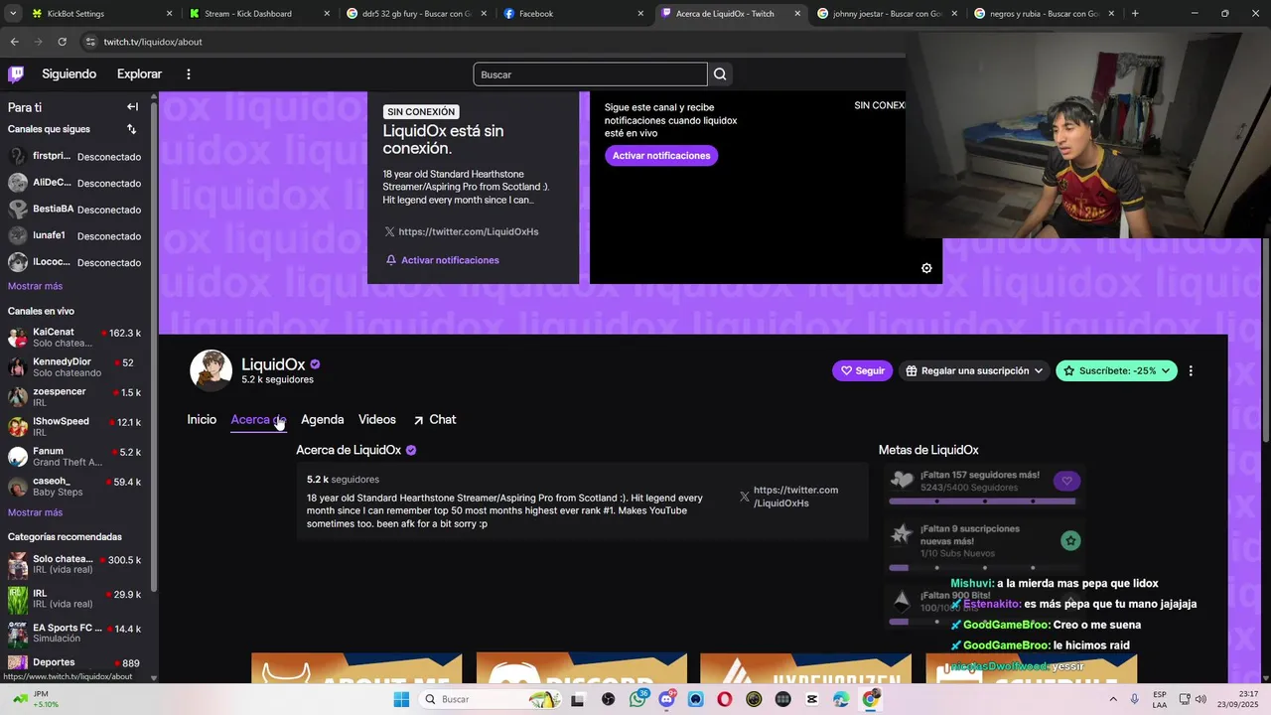The image size is (1271, 715).
Task: Sort the followed channels list
Action: coord(131,129)
